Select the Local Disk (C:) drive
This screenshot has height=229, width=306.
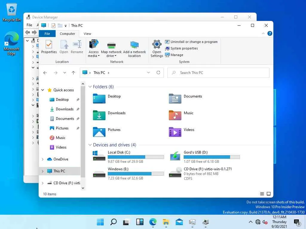click(128, 157)
